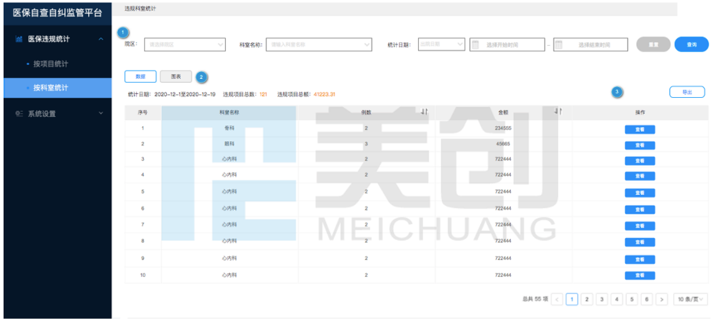Click the 导出 export button
The height and width of the screenshot is (322, 713).
687,92
